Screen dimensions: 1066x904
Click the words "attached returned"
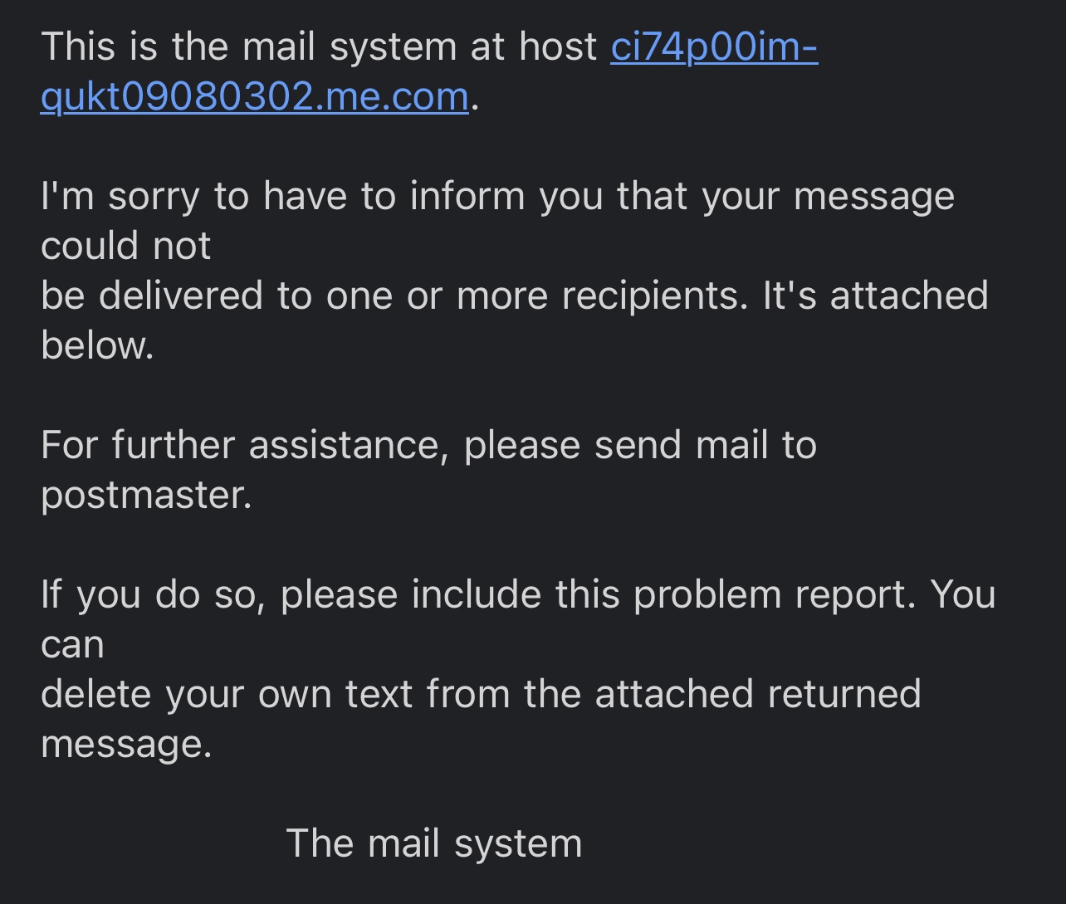click(x=757, y=694)
